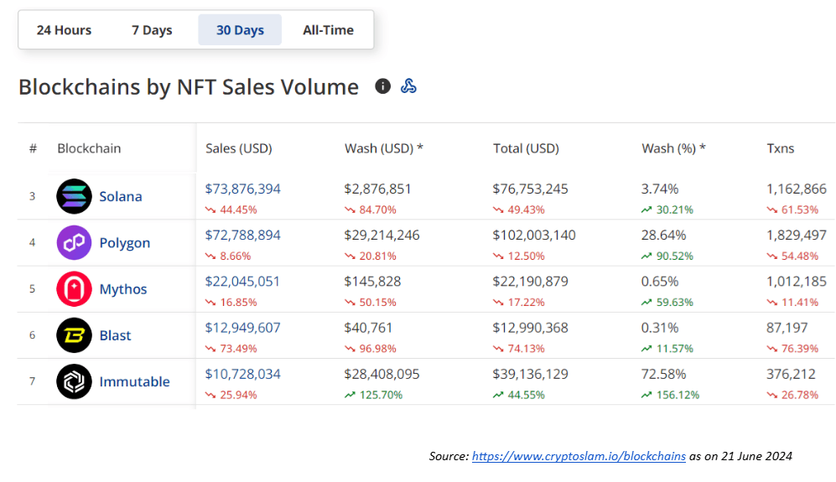Click the Solana blockchain logo icon
The height and width of the screenshot is (482, 836).
coord(74,196)
